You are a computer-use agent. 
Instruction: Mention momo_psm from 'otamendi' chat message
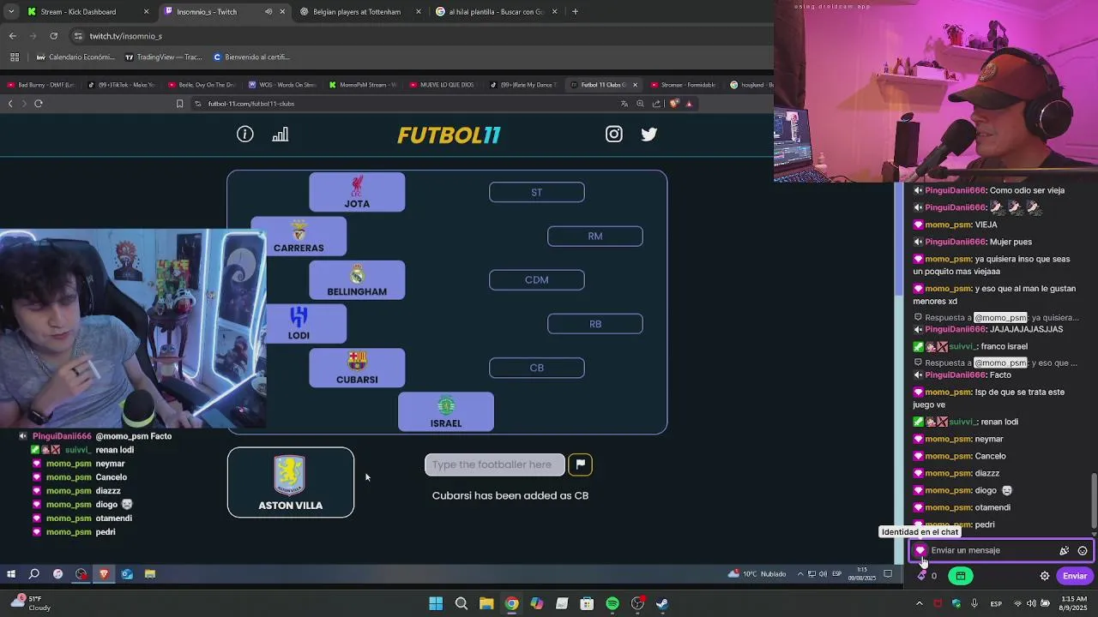(x=948, y=507)
